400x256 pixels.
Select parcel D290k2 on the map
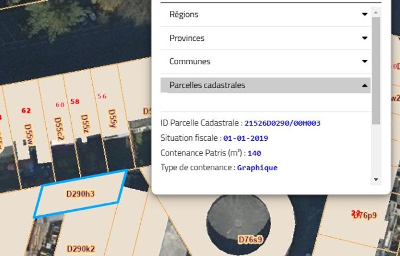tap(81, 248)
